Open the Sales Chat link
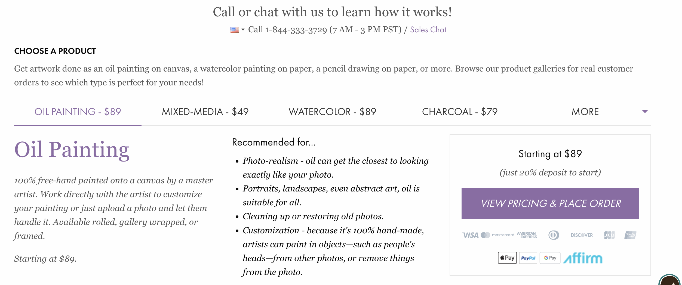 click(x=428, y=30)
